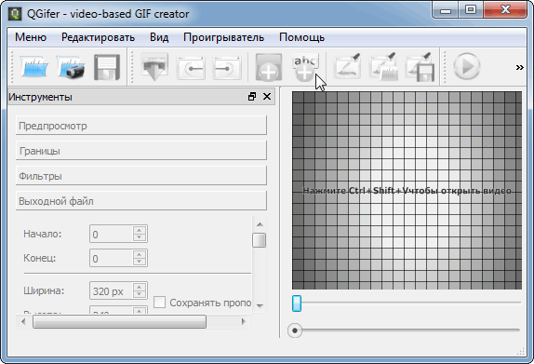Screen dimensions: 534x364
Task: Click the first brush filter icon
Action: 347,66
